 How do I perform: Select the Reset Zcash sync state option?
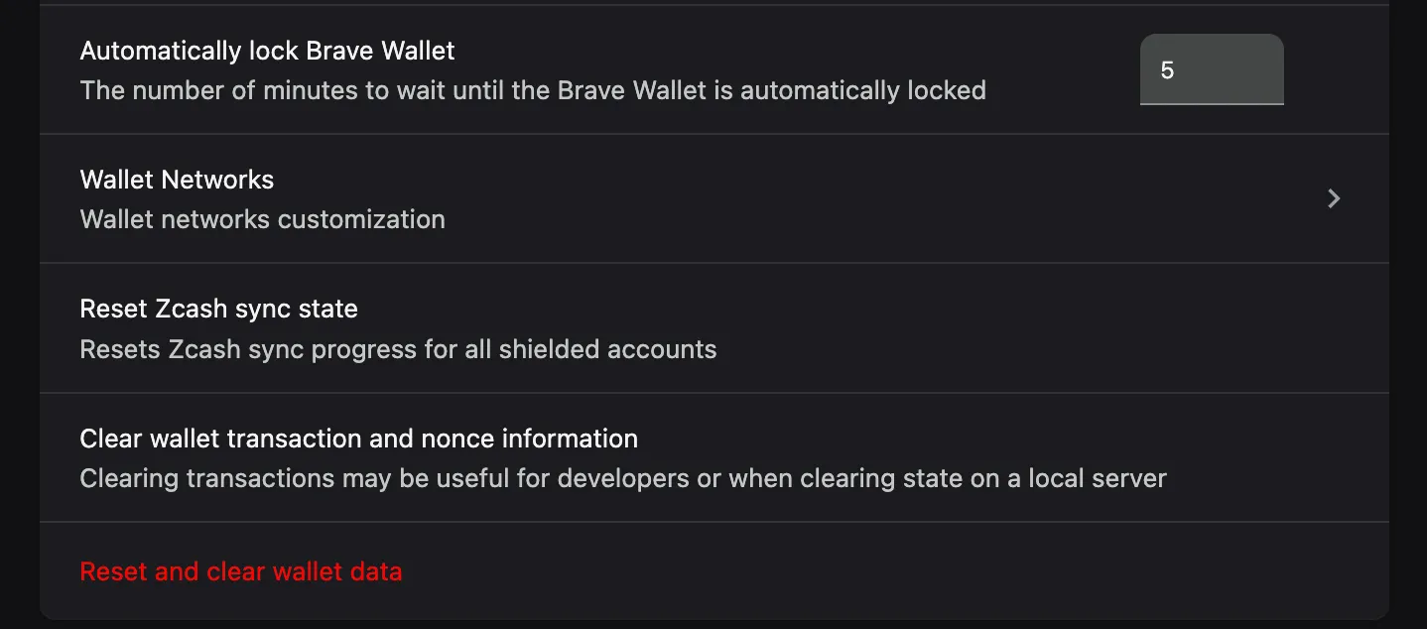click(x=218, y=309)
